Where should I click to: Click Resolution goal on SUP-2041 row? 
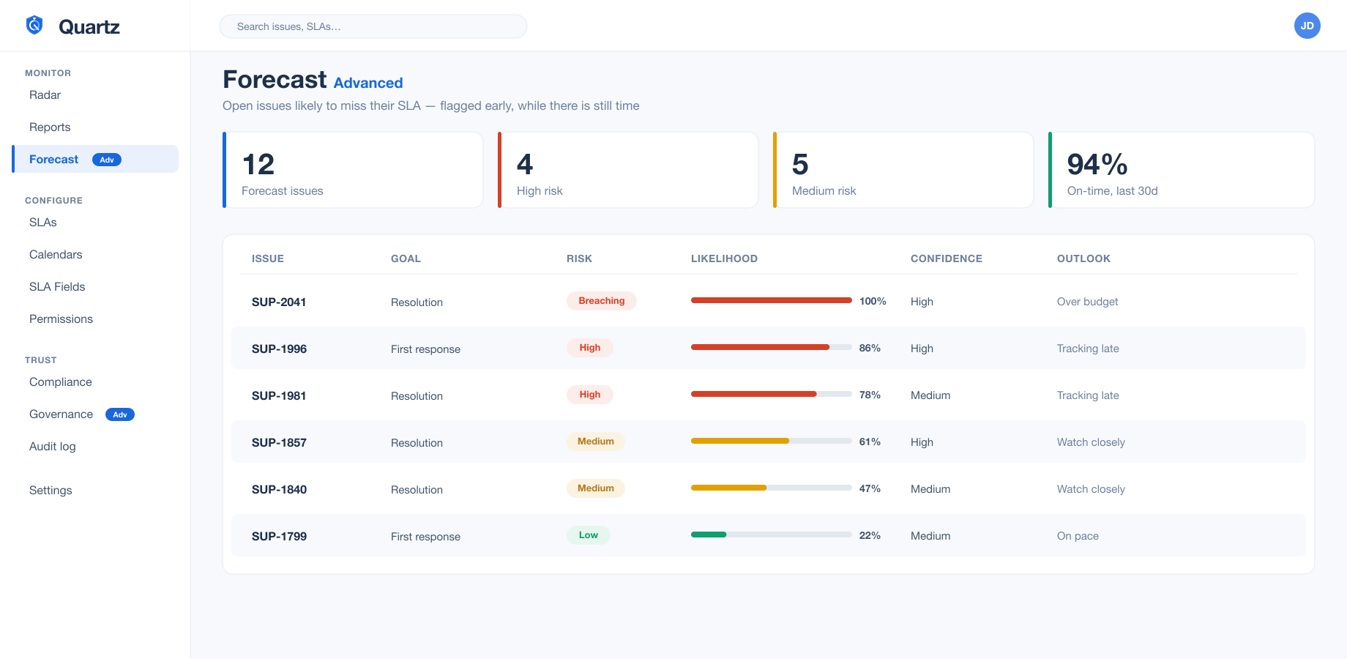417,302
